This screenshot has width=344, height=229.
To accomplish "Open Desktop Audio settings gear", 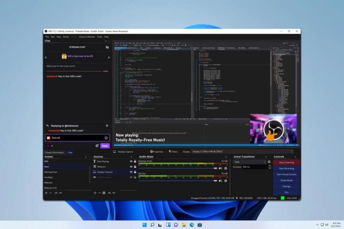I will [226, 168].
